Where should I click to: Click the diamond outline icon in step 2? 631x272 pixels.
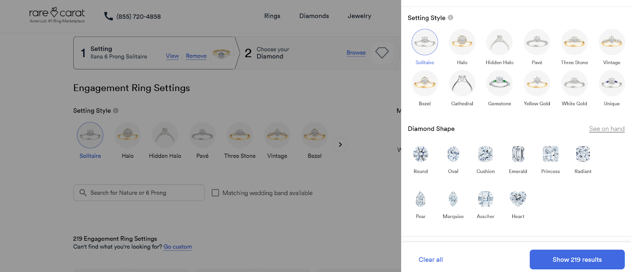pyautogui.click(x=382, y=52)
